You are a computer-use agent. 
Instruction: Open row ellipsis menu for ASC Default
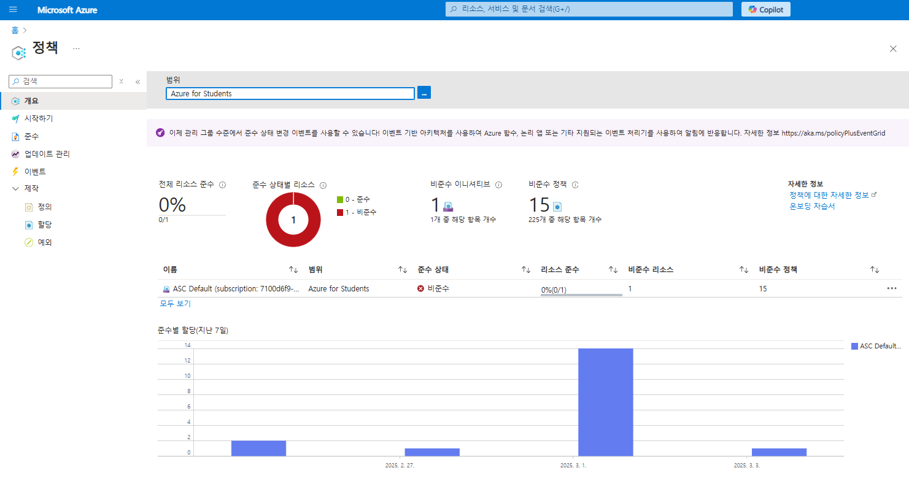coord(892,288)
